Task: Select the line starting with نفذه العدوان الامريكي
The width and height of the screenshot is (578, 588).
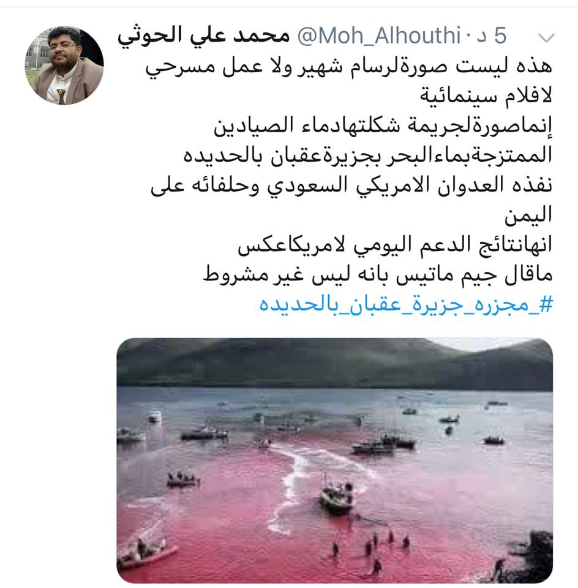Action: [x=351, y=186]
